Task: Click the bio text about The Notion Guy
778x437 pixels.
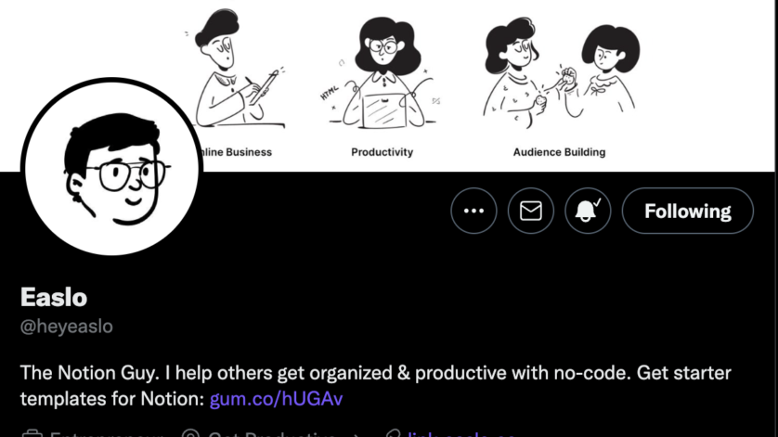Action: 376,386
